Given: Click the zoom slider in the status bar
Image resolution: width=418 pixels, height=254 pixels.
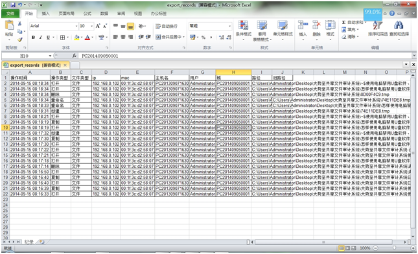Looking at the screenshot, I should point(394,248).
